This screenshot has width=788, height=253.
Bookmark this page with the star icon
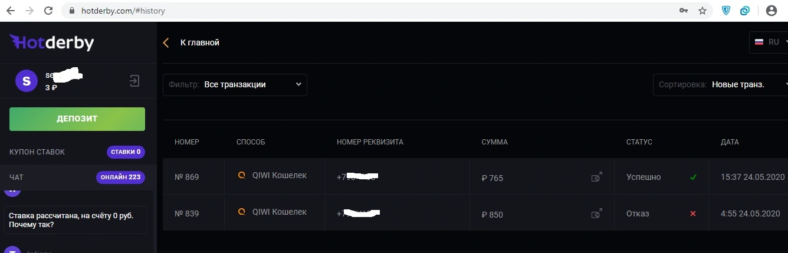point(702,11)
